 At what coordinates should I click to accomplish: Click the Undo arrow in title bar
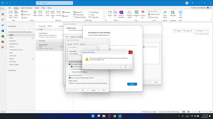point(10,3)
